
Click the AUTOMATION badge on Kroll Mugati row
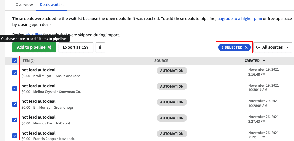click(172, 71)
